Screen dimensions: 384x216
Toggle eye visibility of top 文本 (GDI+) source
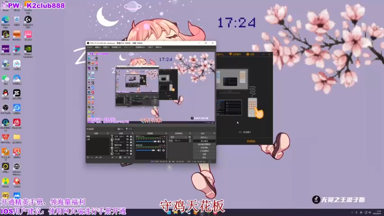coord(127,136)
